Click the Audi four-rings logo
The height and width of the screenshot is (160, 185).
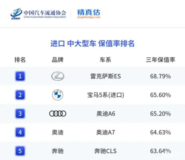pos(58,114)
